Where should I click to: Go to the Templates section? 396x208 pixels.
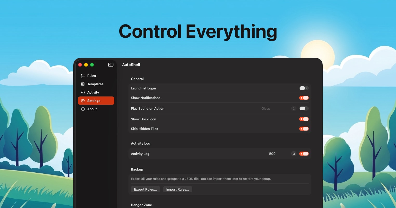click(x=96, y=84)
